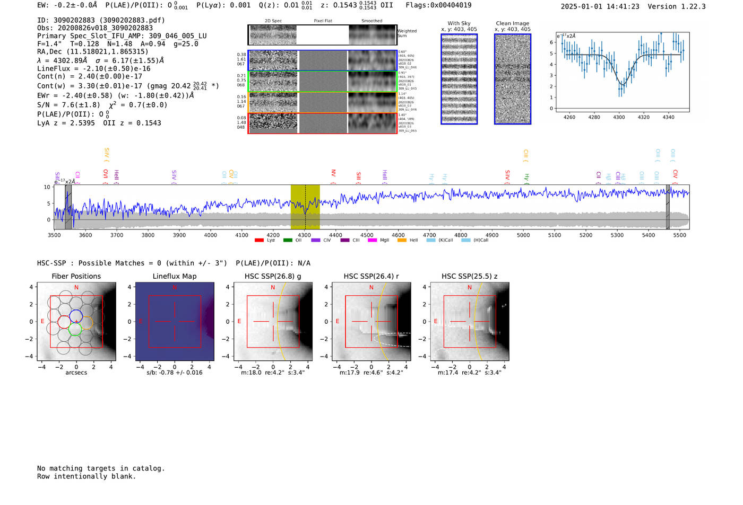Click the (K)CaII legend entry

[440, 241]
